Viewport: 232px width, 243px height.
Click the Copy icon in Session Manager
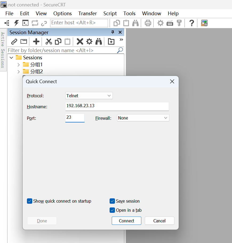(x=58, y=41)
